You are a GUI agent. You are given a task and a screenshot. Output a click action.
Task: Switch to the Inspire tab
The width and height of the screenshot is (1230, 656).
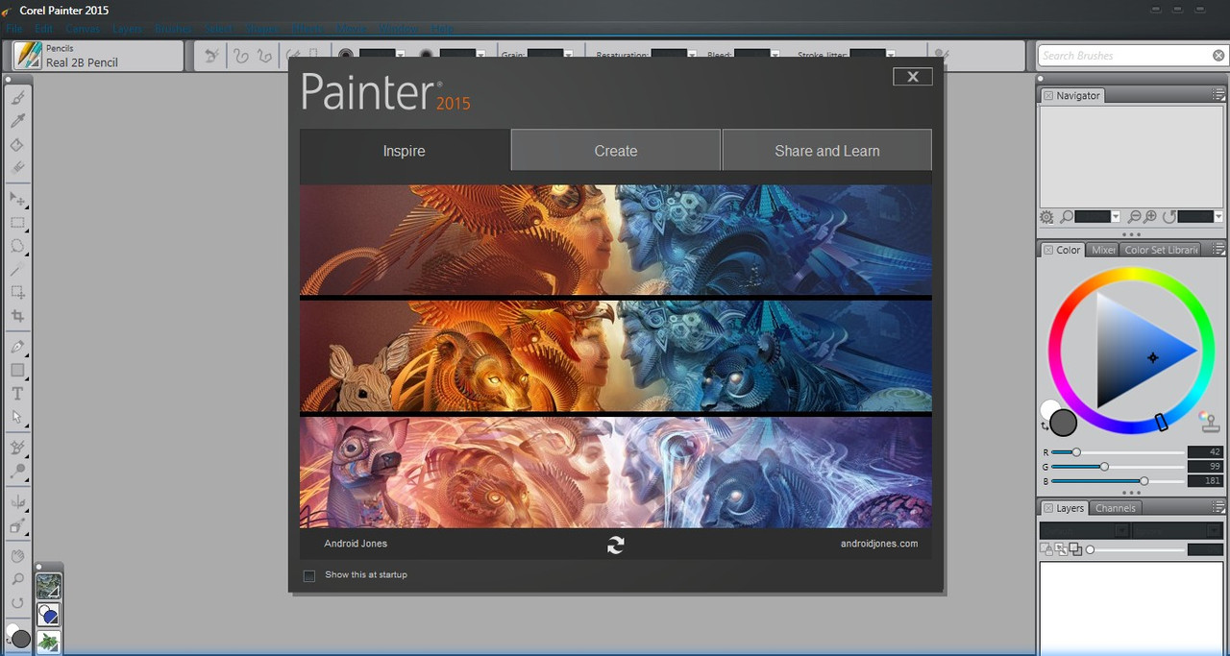pos(405,151)
